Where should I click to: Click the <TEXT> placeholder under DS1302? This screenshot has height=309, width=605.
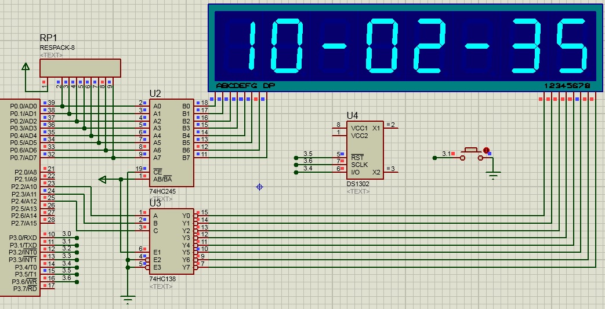coord(358,191)
